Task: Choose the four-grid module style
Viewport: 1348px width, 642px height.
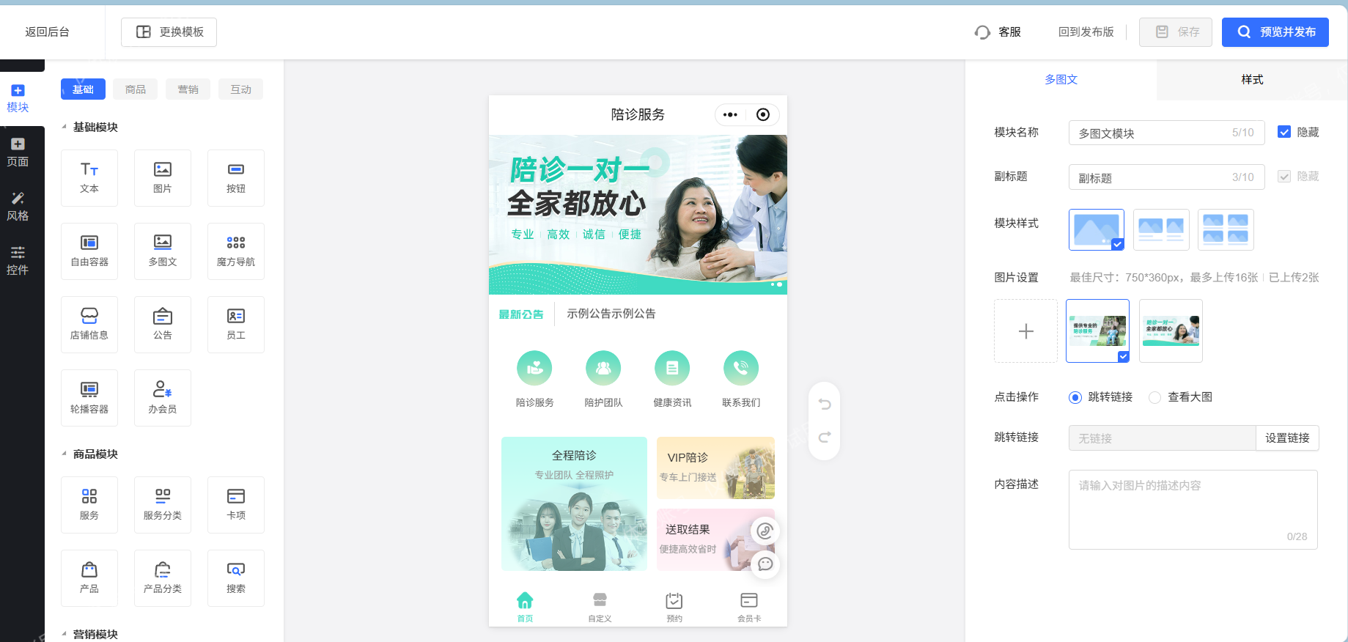Action: pyautogui.click(x=1226, y=229)
